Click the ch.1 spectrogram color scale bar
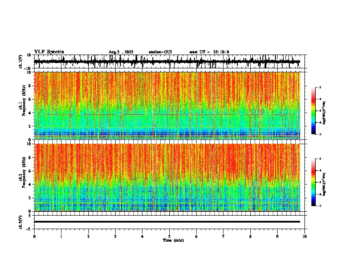This screenshot has height=265, width=343. point(313,111)
